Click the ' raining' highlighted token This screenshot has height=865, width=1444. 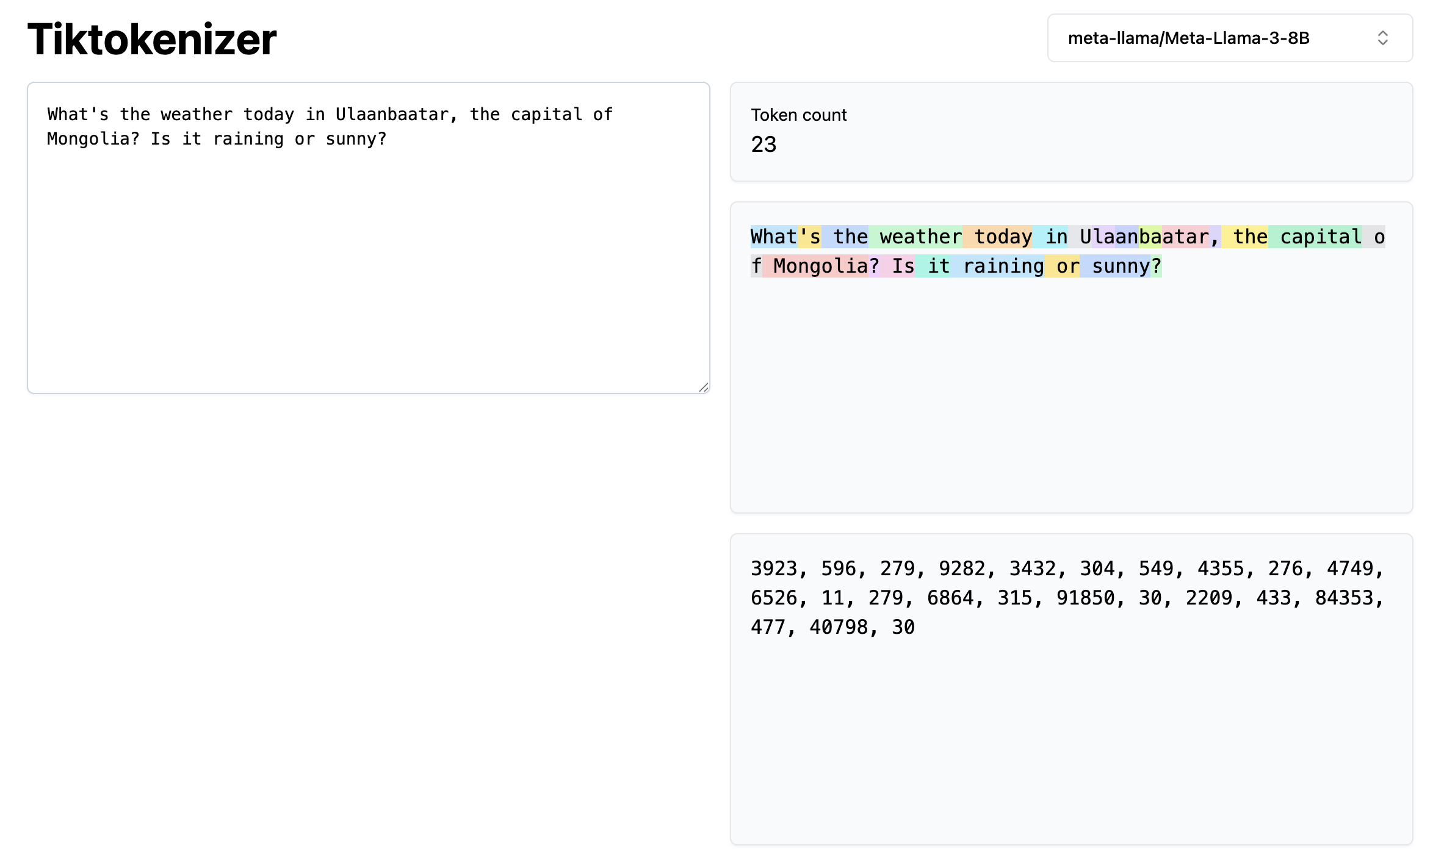click(x=997, y=266)
